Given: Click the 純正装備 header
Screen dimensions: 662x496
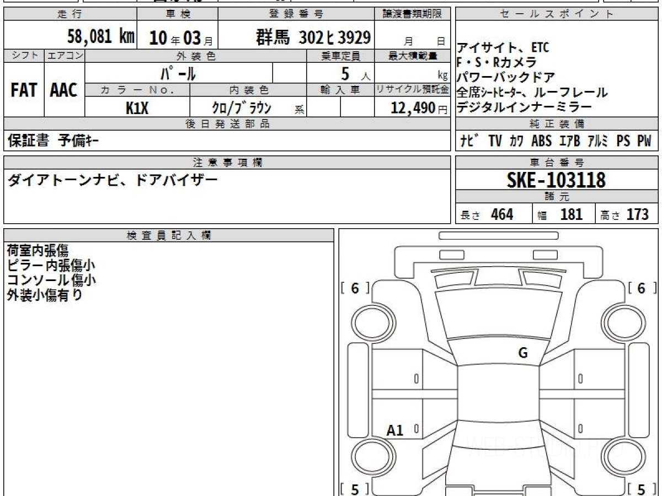Looking at the screenshot, I should 557,124.
